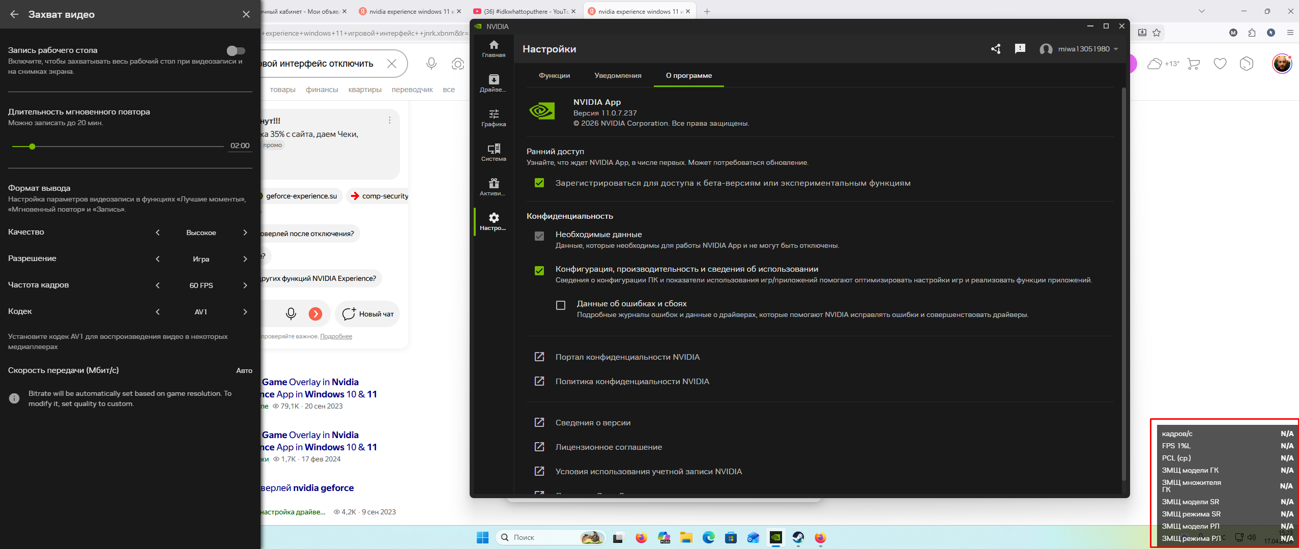1299x549 pixels.
Task: Open the browser tab list chevron
Action: tap(1202, 11)
